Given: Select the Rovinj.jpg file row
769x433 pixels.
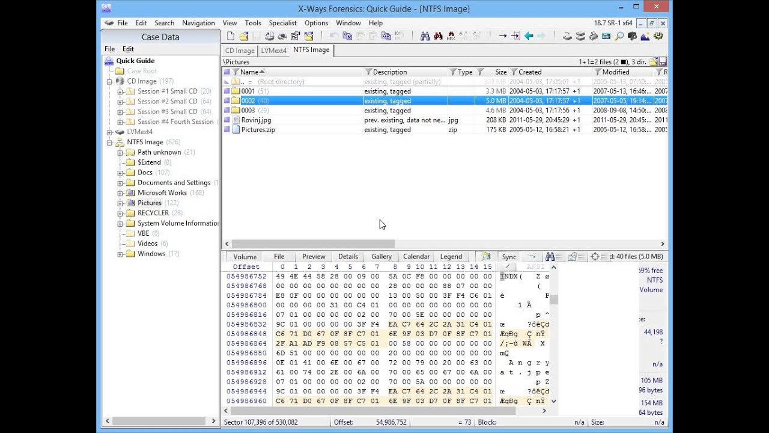Looking at the screenshot, I should pos(445,120).
